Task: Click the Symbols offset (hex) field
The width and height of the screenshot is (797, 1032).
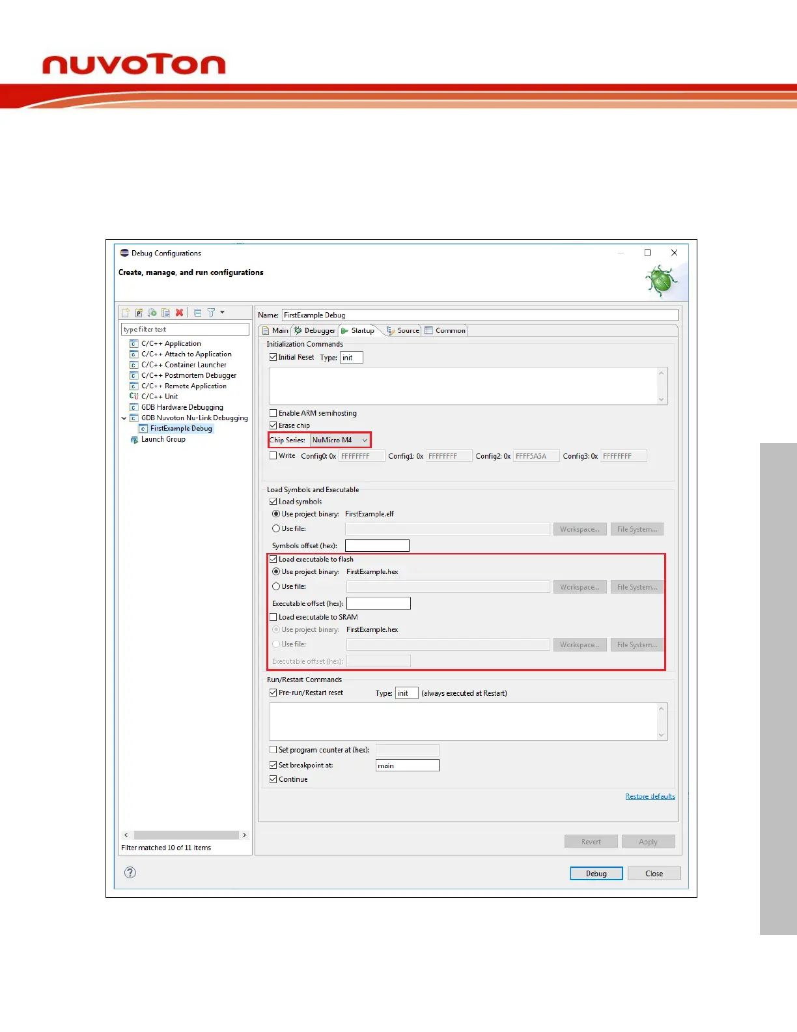Action: [x=377, y=546]
